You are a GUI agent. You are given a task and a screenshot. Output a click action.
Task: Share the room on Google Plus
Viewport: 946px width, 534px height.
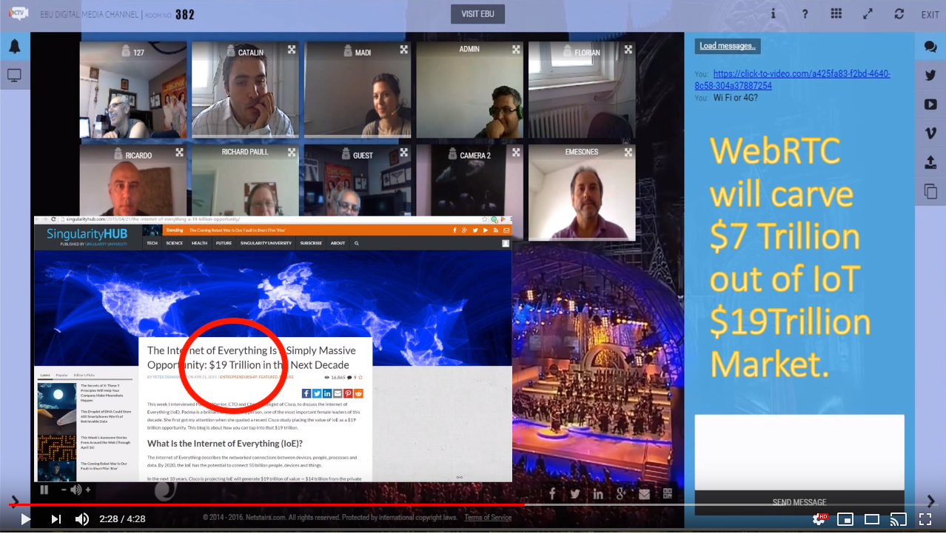coord(622,494)
